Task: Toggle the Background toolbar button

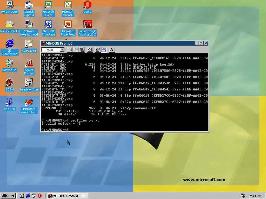Action: click(104, 49)
